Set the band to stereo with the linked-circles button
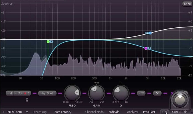The height and width of the screenshot is (114, 193). [18, 93]
